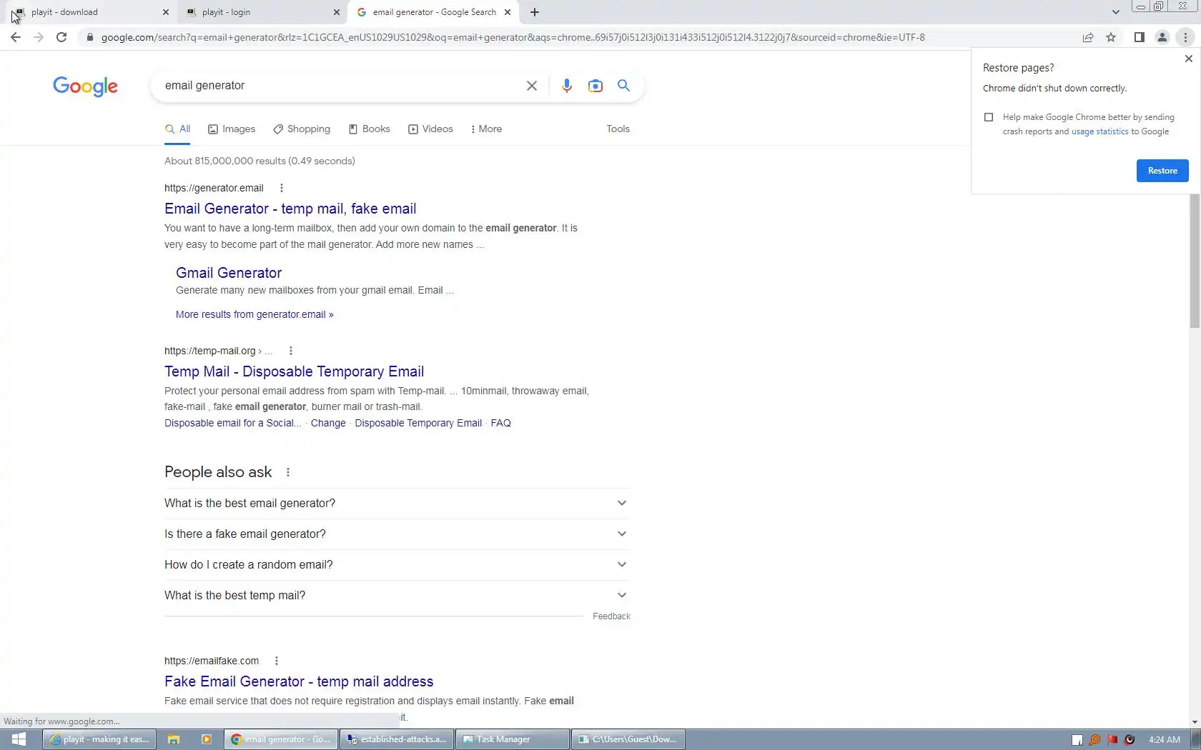Submit search with magnifier icon
This screenshot has height=750, width=1201.
click(x=623, y=86)
